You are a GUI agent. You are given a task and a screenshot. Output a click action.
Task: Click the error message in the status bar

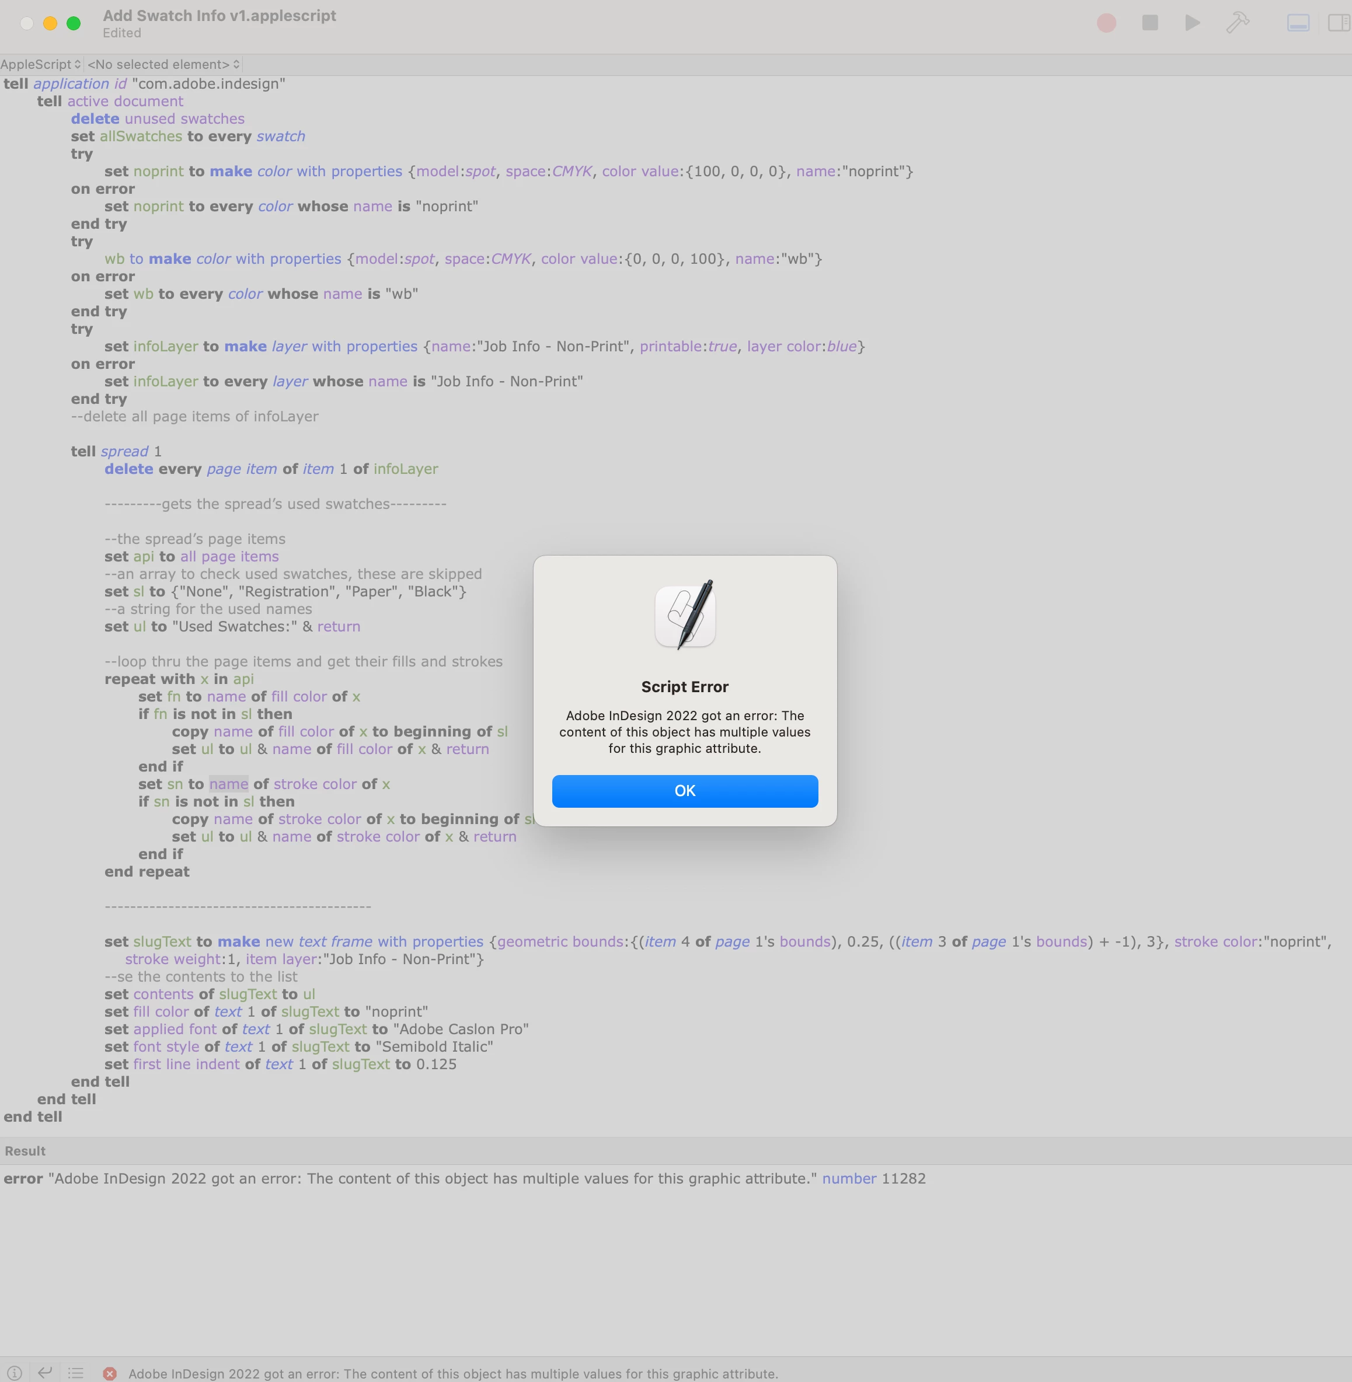click(x=453, y=1373)
